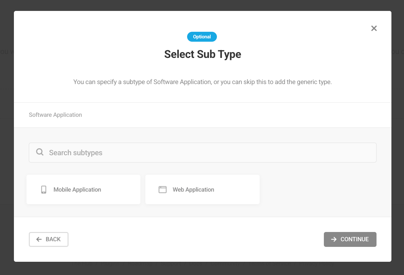Open The Hub footer link

81,263
